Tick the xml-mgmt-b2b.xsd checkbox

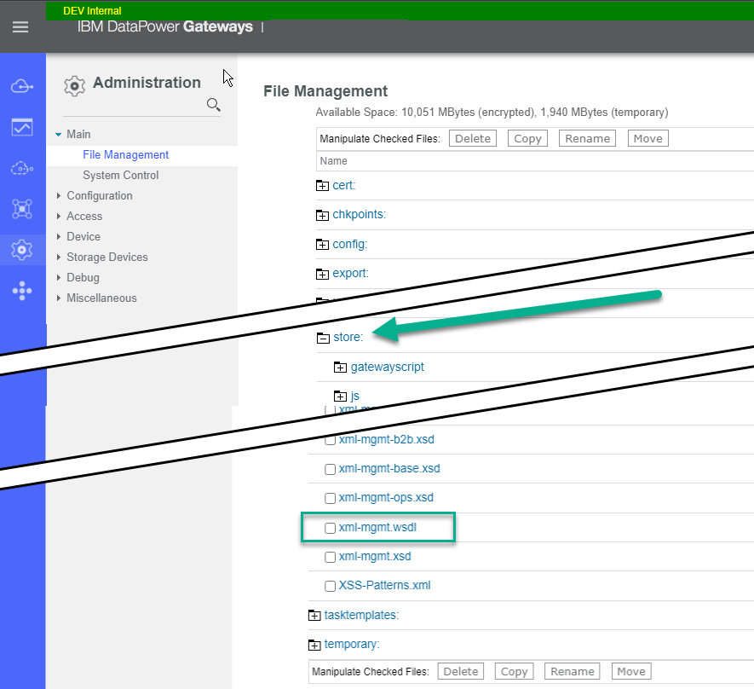pyautogui.click(x=331, y=440)
